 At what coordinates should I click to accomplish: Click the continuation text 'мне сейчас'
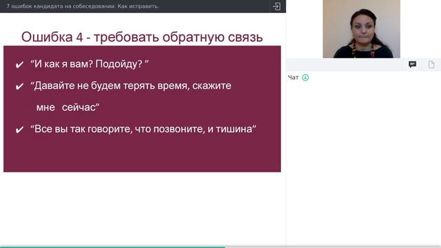(68, 107)
